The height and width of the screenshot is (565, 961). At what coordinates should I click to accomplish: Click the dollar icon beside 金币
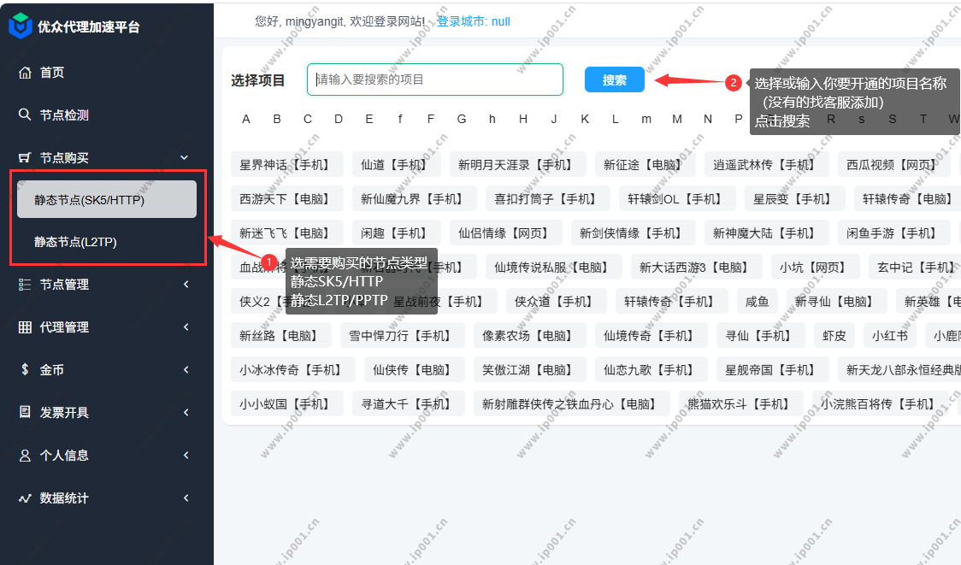[x=25, y=369]
